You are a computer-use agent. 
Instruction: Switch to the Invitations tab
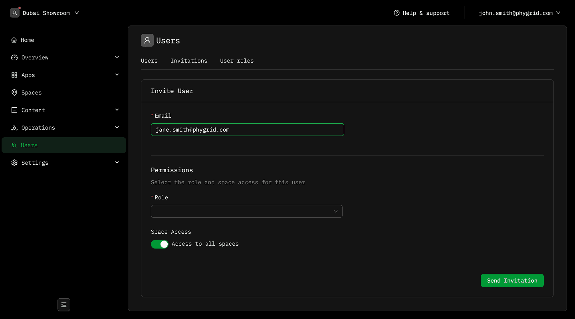[x=189, y=61]
